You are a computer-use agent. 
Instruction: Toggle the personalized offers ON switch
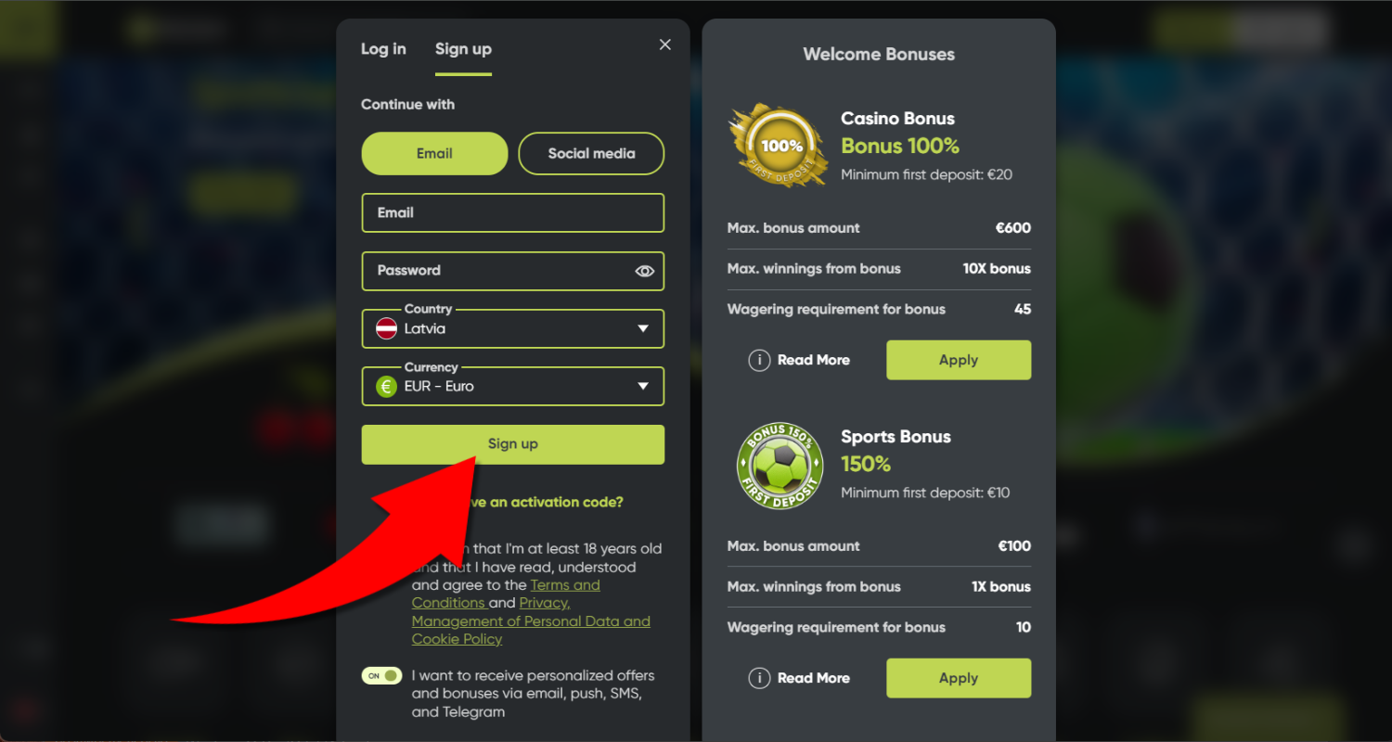tap(381, 675)
